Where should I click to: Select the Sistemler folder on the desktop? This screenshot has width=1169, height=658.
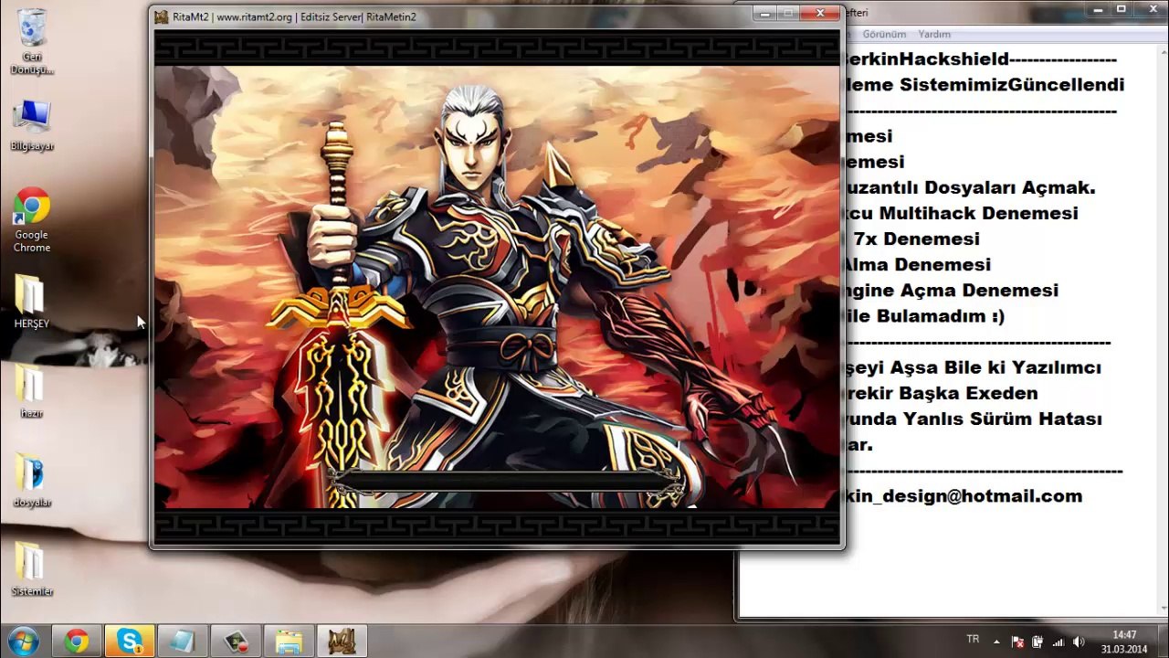tap(32, 569)
